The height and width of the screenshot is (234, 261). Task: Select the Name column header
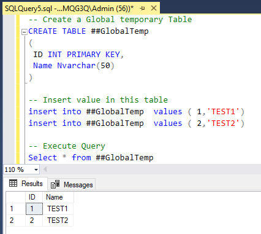(58, 197)
